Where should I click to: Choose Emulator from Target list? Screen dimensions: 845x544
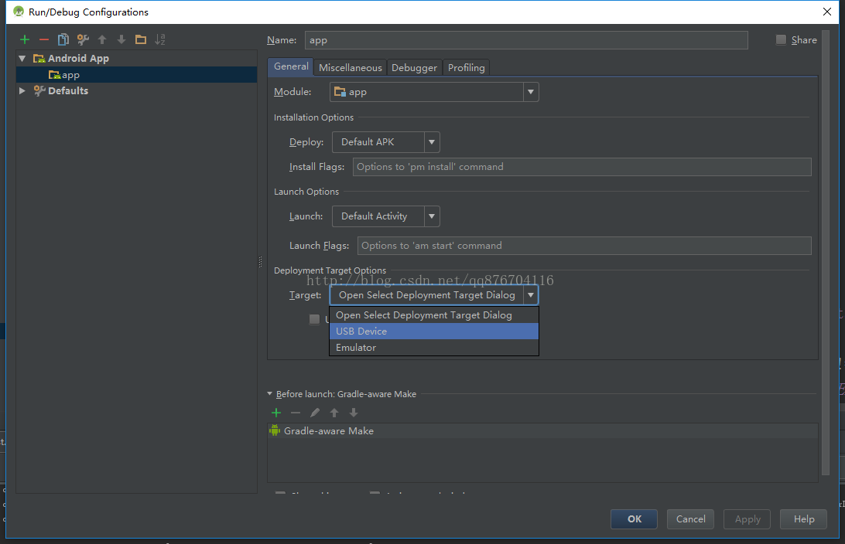[434, 347]
